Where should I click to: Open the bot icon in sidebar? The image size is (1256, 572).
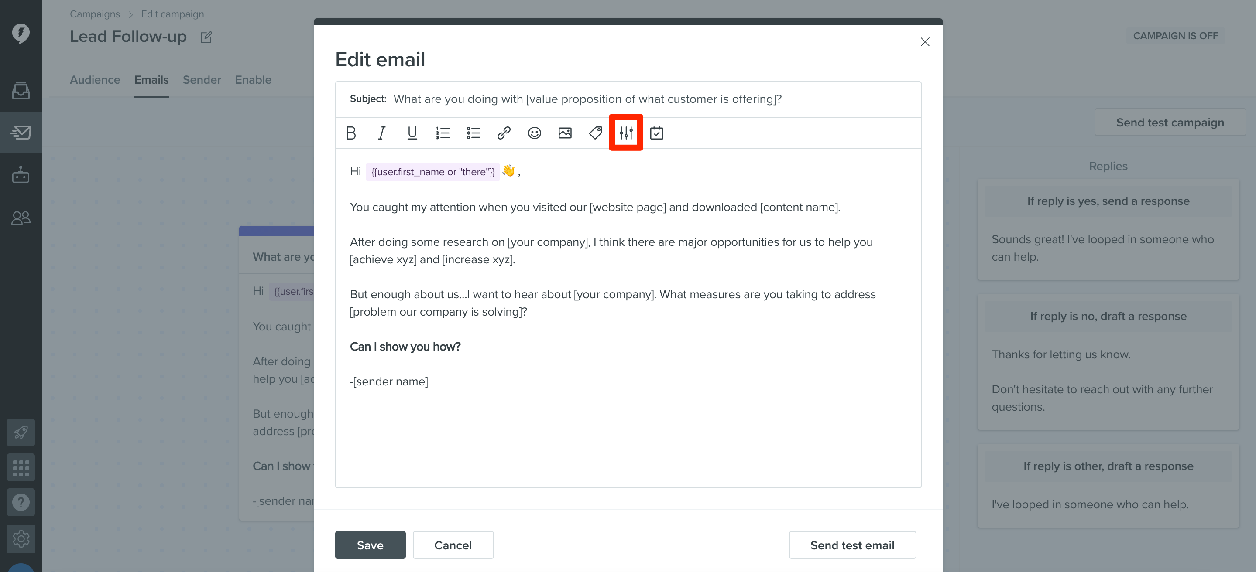[21, 174]
